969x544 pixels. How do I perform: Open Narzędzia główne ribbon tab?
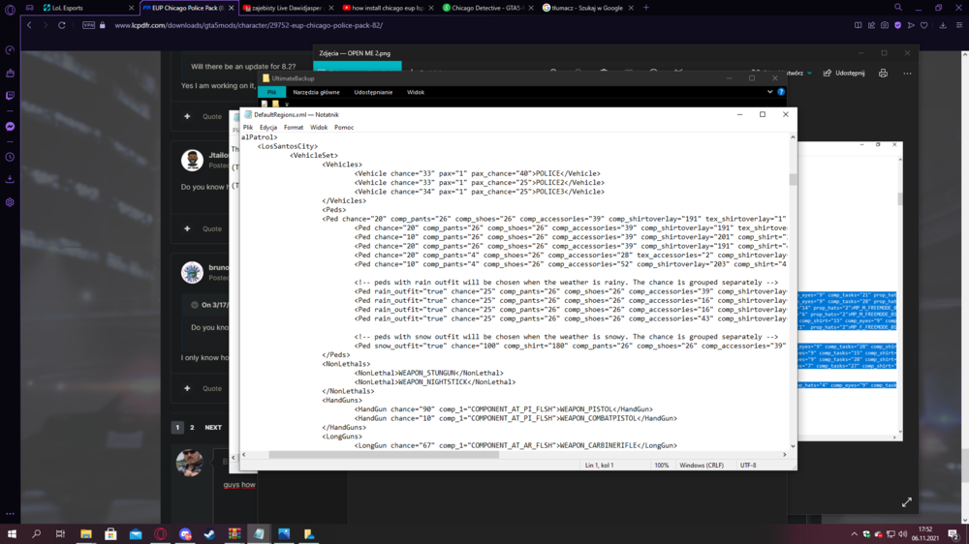tap(317, 92)
